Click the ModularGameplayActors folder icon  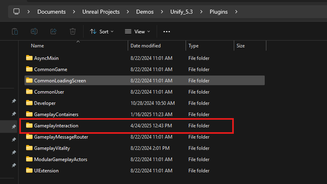pyautogui.click(x=29, y=159)
